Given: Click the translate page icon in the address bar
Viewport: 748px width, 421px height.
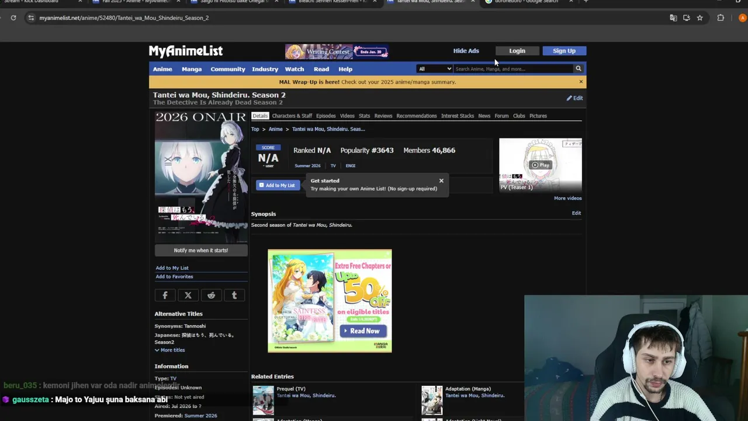Looking at the screenshot, I should 673,18.
